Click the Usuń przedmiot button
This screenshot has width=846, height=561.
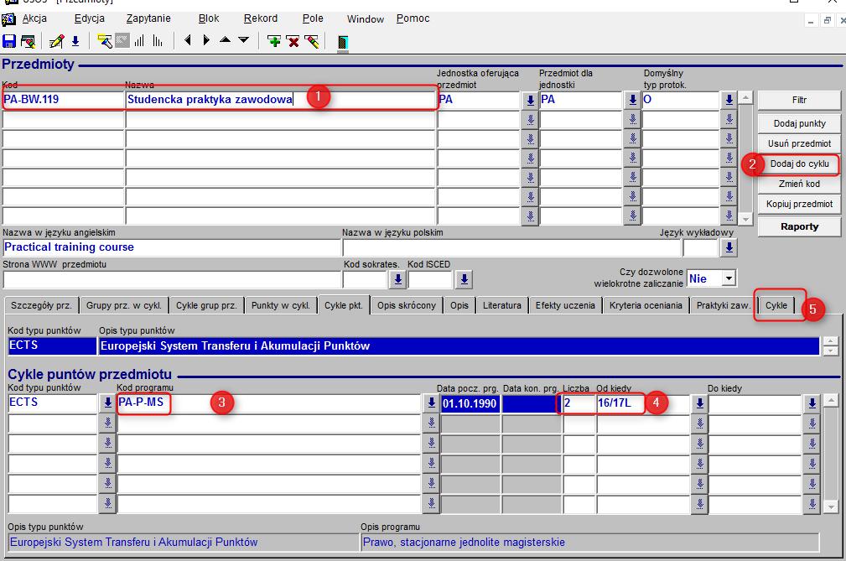click(x=799, y=143)
